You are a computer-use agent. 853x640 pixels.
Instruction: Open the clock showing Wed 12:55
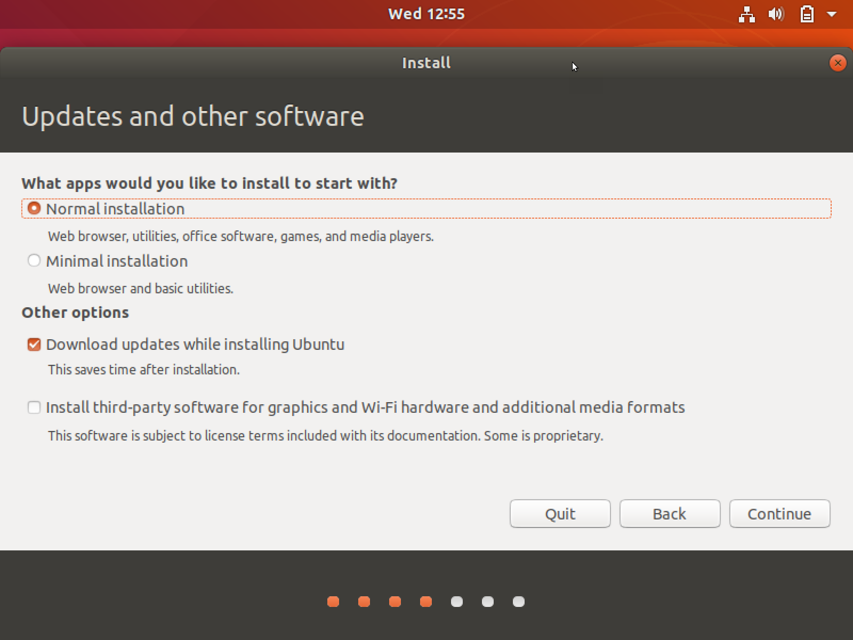426,14
